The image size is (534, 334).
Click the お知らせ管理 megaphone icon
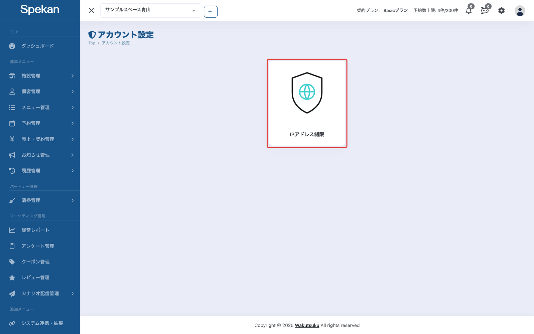click(x=12, y=155)
